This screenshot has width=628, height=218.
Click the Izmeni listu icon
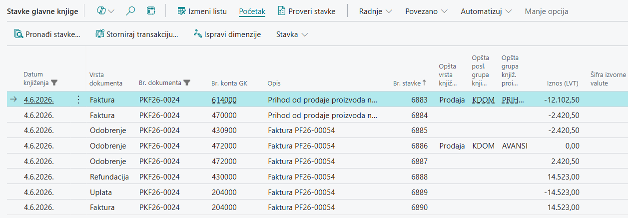coord(181,11)
